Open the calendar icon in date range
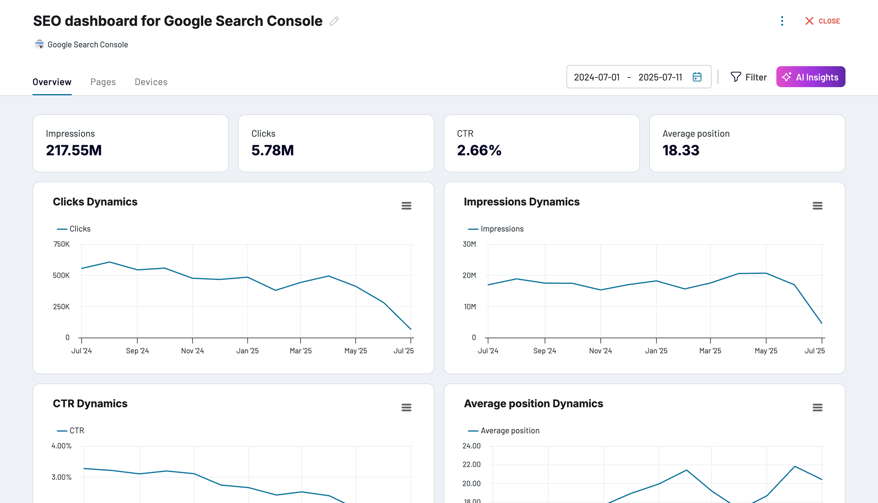This screenshot has width=878, height=503. pos(697,77)
